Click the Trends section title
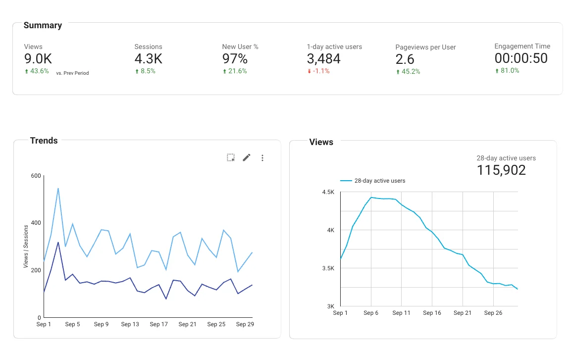 tap(44, 141)
